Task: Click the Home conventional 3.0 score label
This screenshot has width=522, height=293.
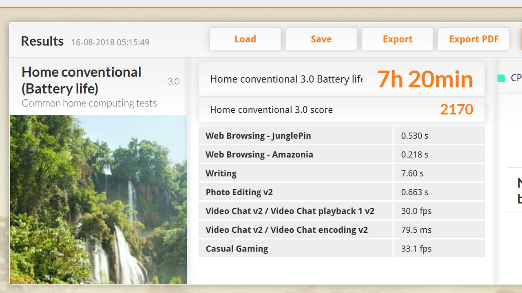Action: (x=272, y=109)
